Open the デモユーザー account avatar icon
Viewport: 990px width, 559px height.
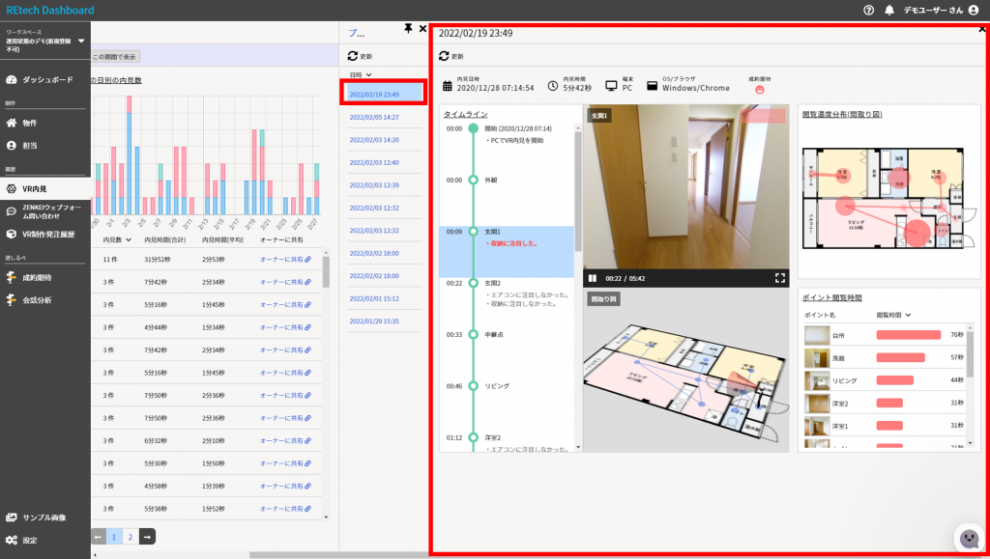coord(974,10)
